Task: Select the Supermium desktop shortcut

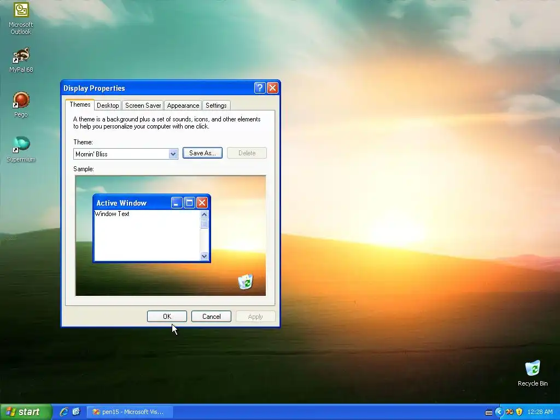Action: pyautogui.click(x=21, y=149)
